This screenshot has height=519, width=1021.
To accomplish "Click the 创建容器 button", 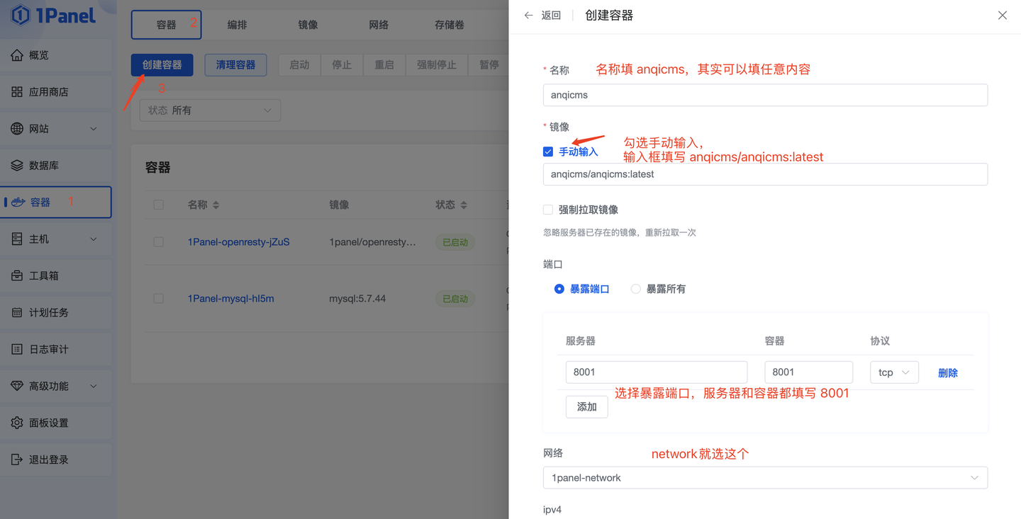I will [162, 65].
